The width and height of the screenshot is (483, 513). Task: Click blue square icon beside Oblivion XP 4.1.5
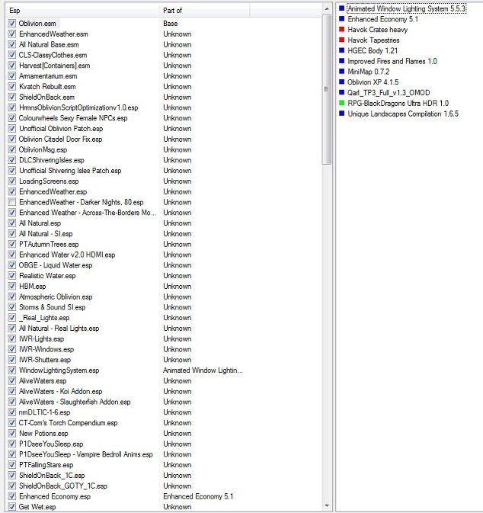click(x=342, y=82)
